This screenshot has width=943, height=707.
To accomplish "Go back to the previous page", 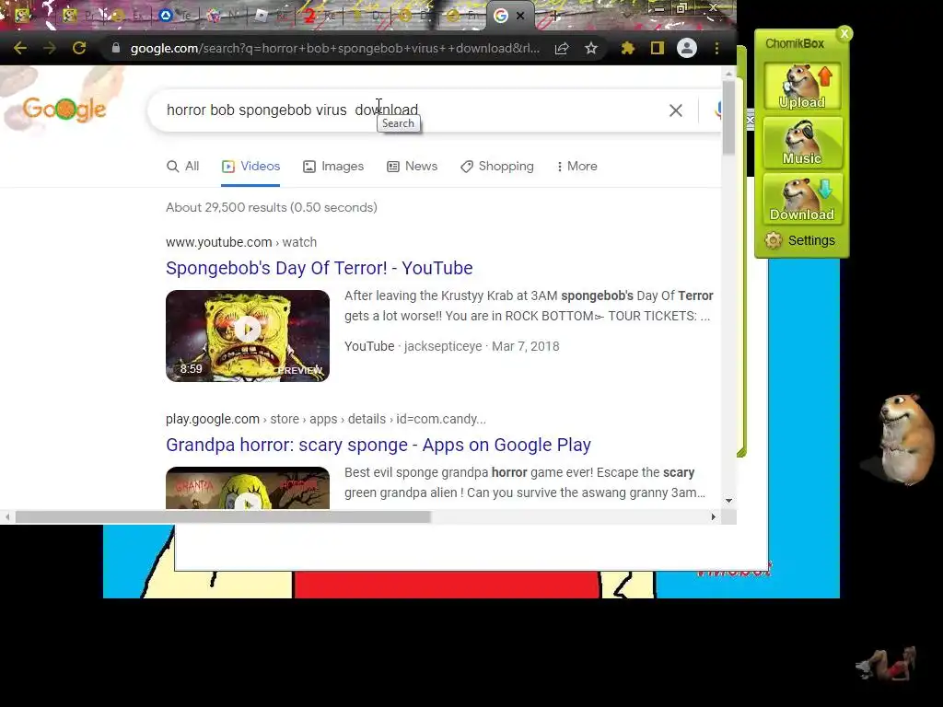I will point(20,48).
